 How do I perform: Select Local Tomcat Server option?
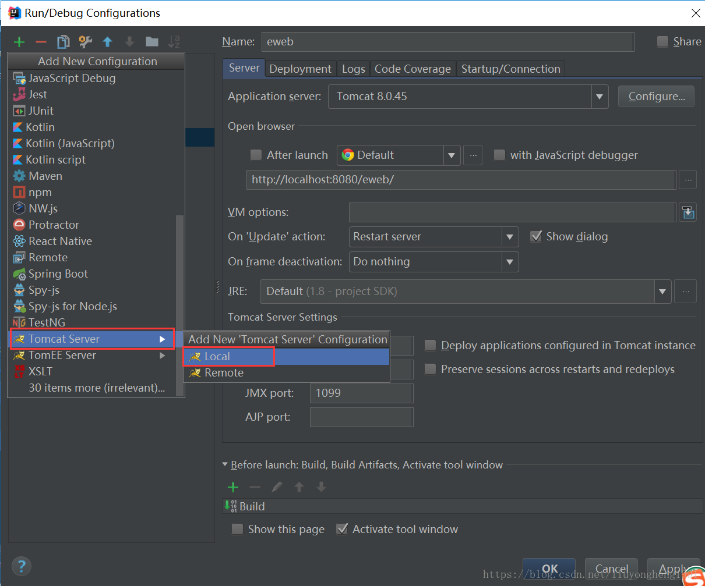286,356
